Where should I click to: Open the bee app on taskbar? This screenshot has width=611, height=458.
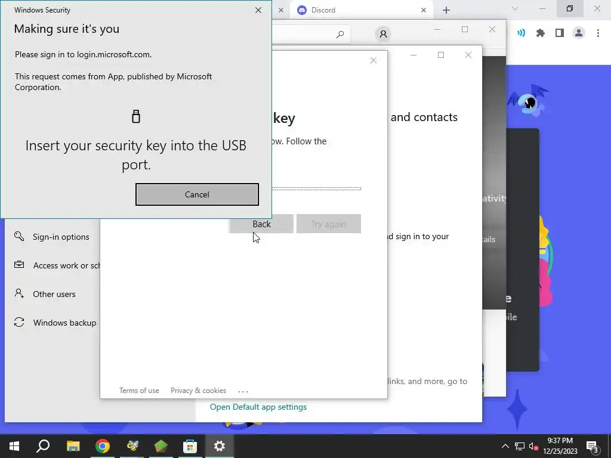click(x=132, y=446)
